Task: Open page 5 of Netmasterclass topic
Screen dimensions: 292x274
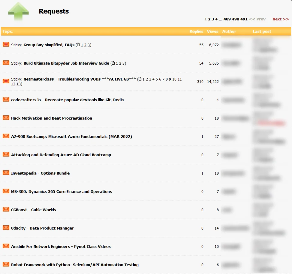Action: point(157,79)
